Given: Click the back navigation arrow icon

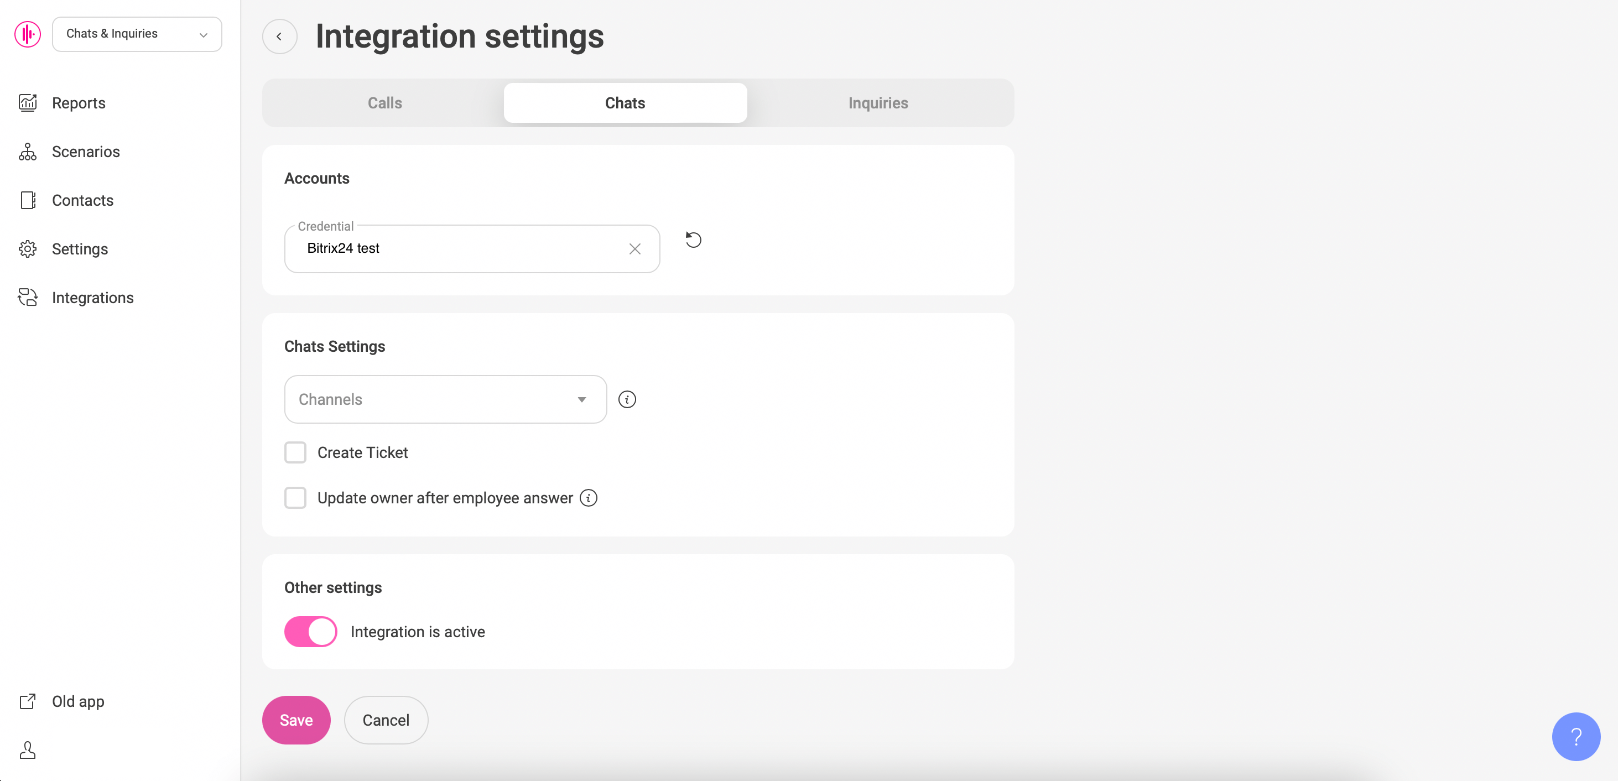Looking at the screenshot, I should pyautogui.click(x=280, y=35).
